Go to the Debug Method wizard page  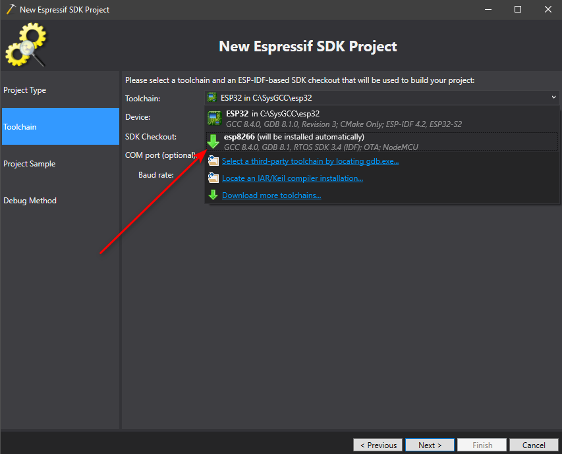[60, 201]
